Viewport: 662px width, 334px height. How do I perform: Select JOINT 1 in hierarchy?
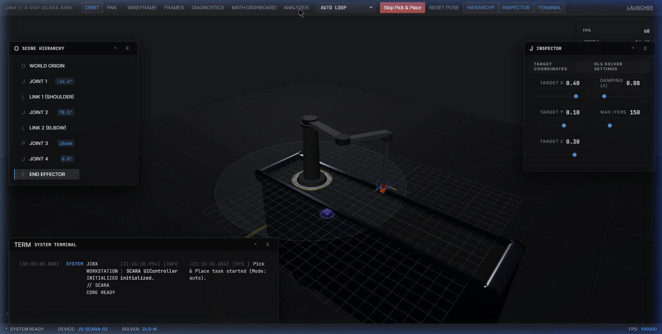coord(47,81)
